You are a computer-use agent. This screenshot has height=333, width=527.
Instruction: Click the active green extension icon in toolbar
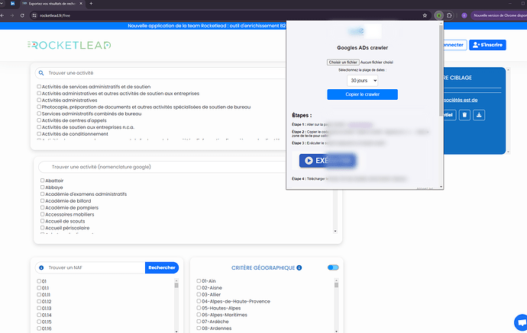438,15
